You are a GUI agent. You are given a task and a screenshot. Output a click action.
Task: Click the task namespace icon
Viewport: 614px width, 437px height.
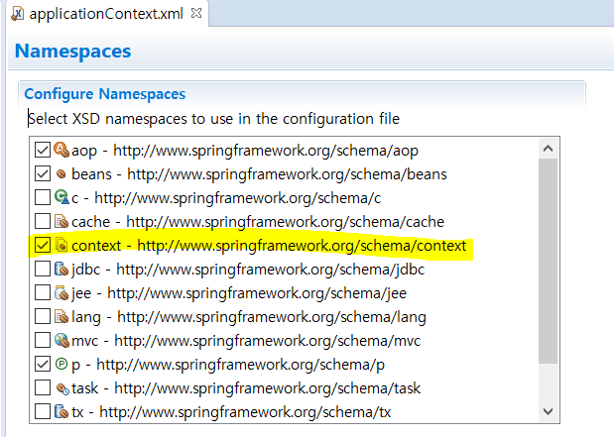coord(62,388)
